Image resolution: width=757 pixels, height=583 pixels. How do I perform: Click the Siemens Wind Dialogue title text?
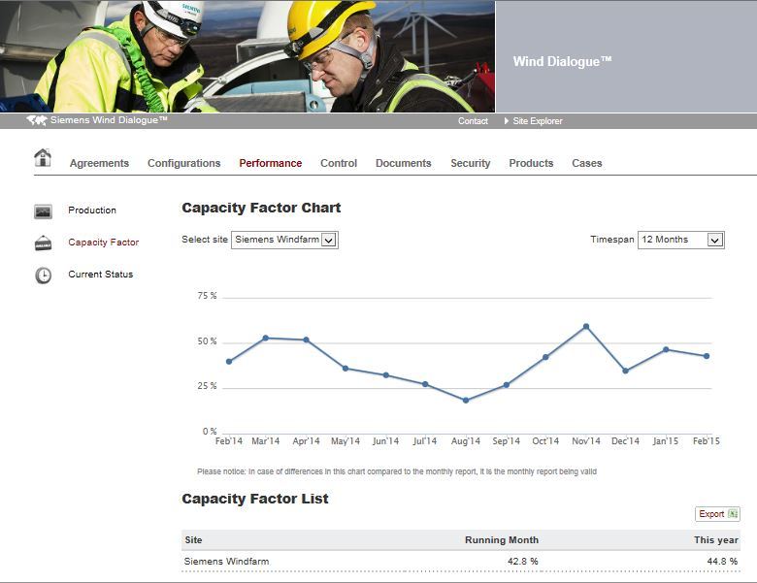point(109,120)
